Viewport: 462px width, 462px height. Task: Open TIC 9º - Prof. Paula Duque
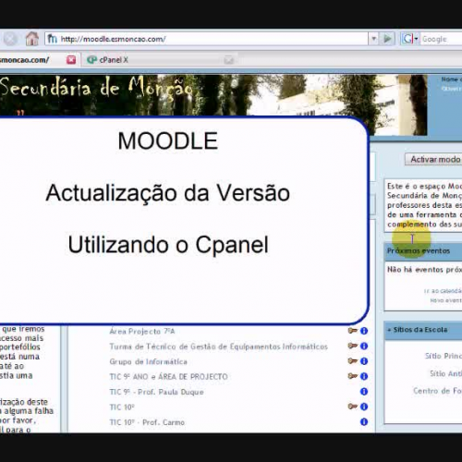156,392
